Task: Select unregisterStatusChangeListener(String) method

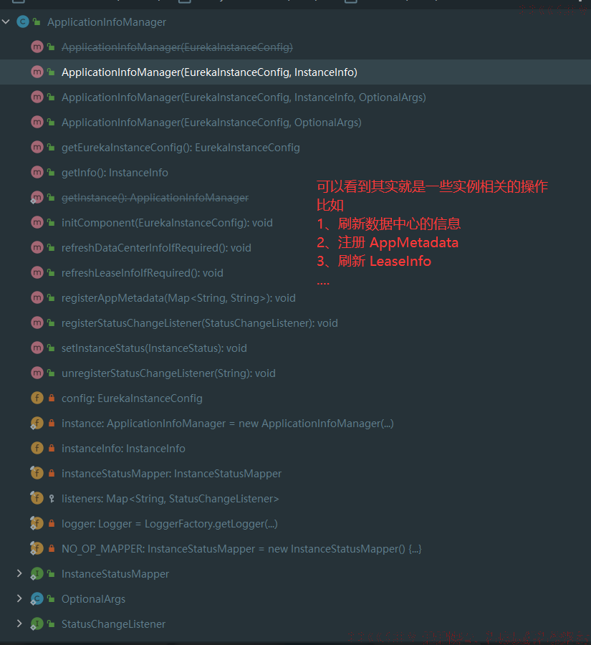Action: click(295, 373)
